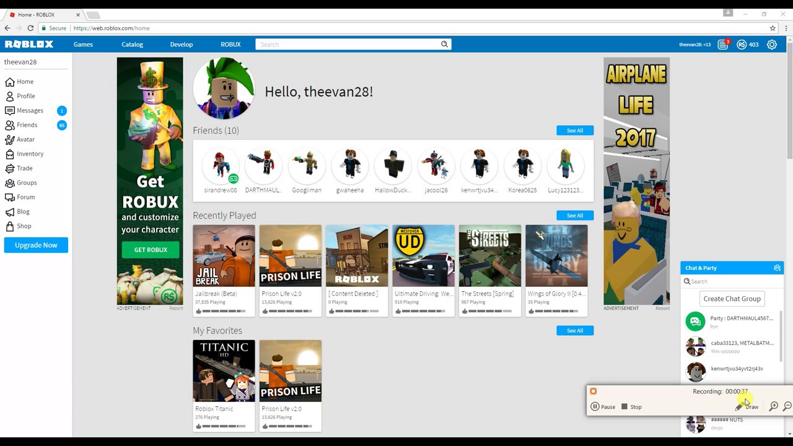The width and height of the screenshot is (793, 446).
Task: Click the Roblox logo in navbar
Action: (29, 44)
